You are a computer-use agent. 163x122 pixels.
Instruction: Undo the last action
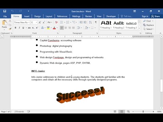(12, 11)
